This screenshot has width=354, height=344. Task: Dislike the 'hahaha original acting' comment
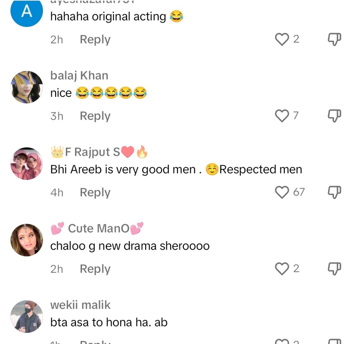[x=334, y=39]
